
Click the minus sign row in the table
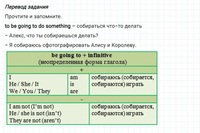tap(82, 99)
